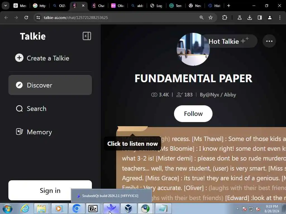Switch to the Chat tab
Image resolution: width=286 pixels, height=214 pixels.
click(99, 6)
